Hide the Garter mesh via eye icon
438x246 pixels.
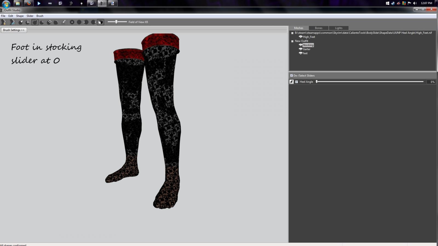pos(300,49)
